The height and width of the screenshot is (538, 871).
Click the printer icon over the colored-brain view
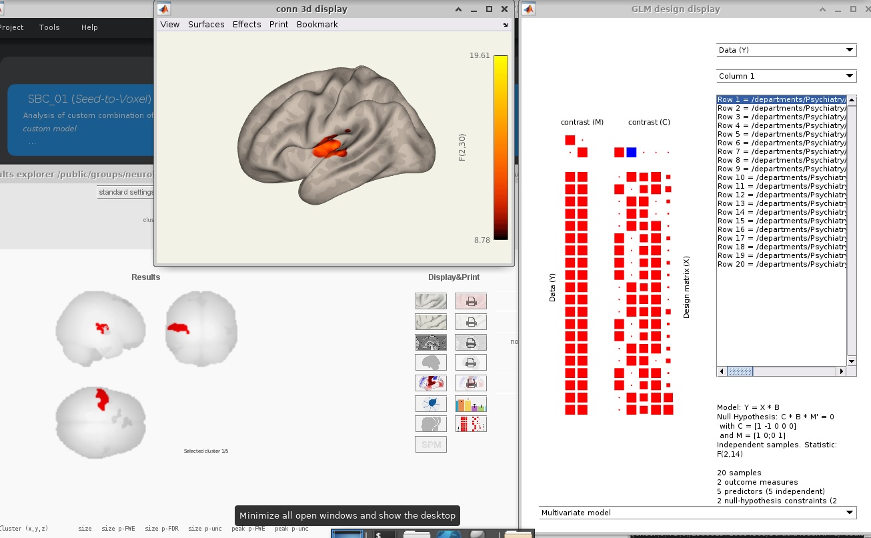tap(470, 383)
